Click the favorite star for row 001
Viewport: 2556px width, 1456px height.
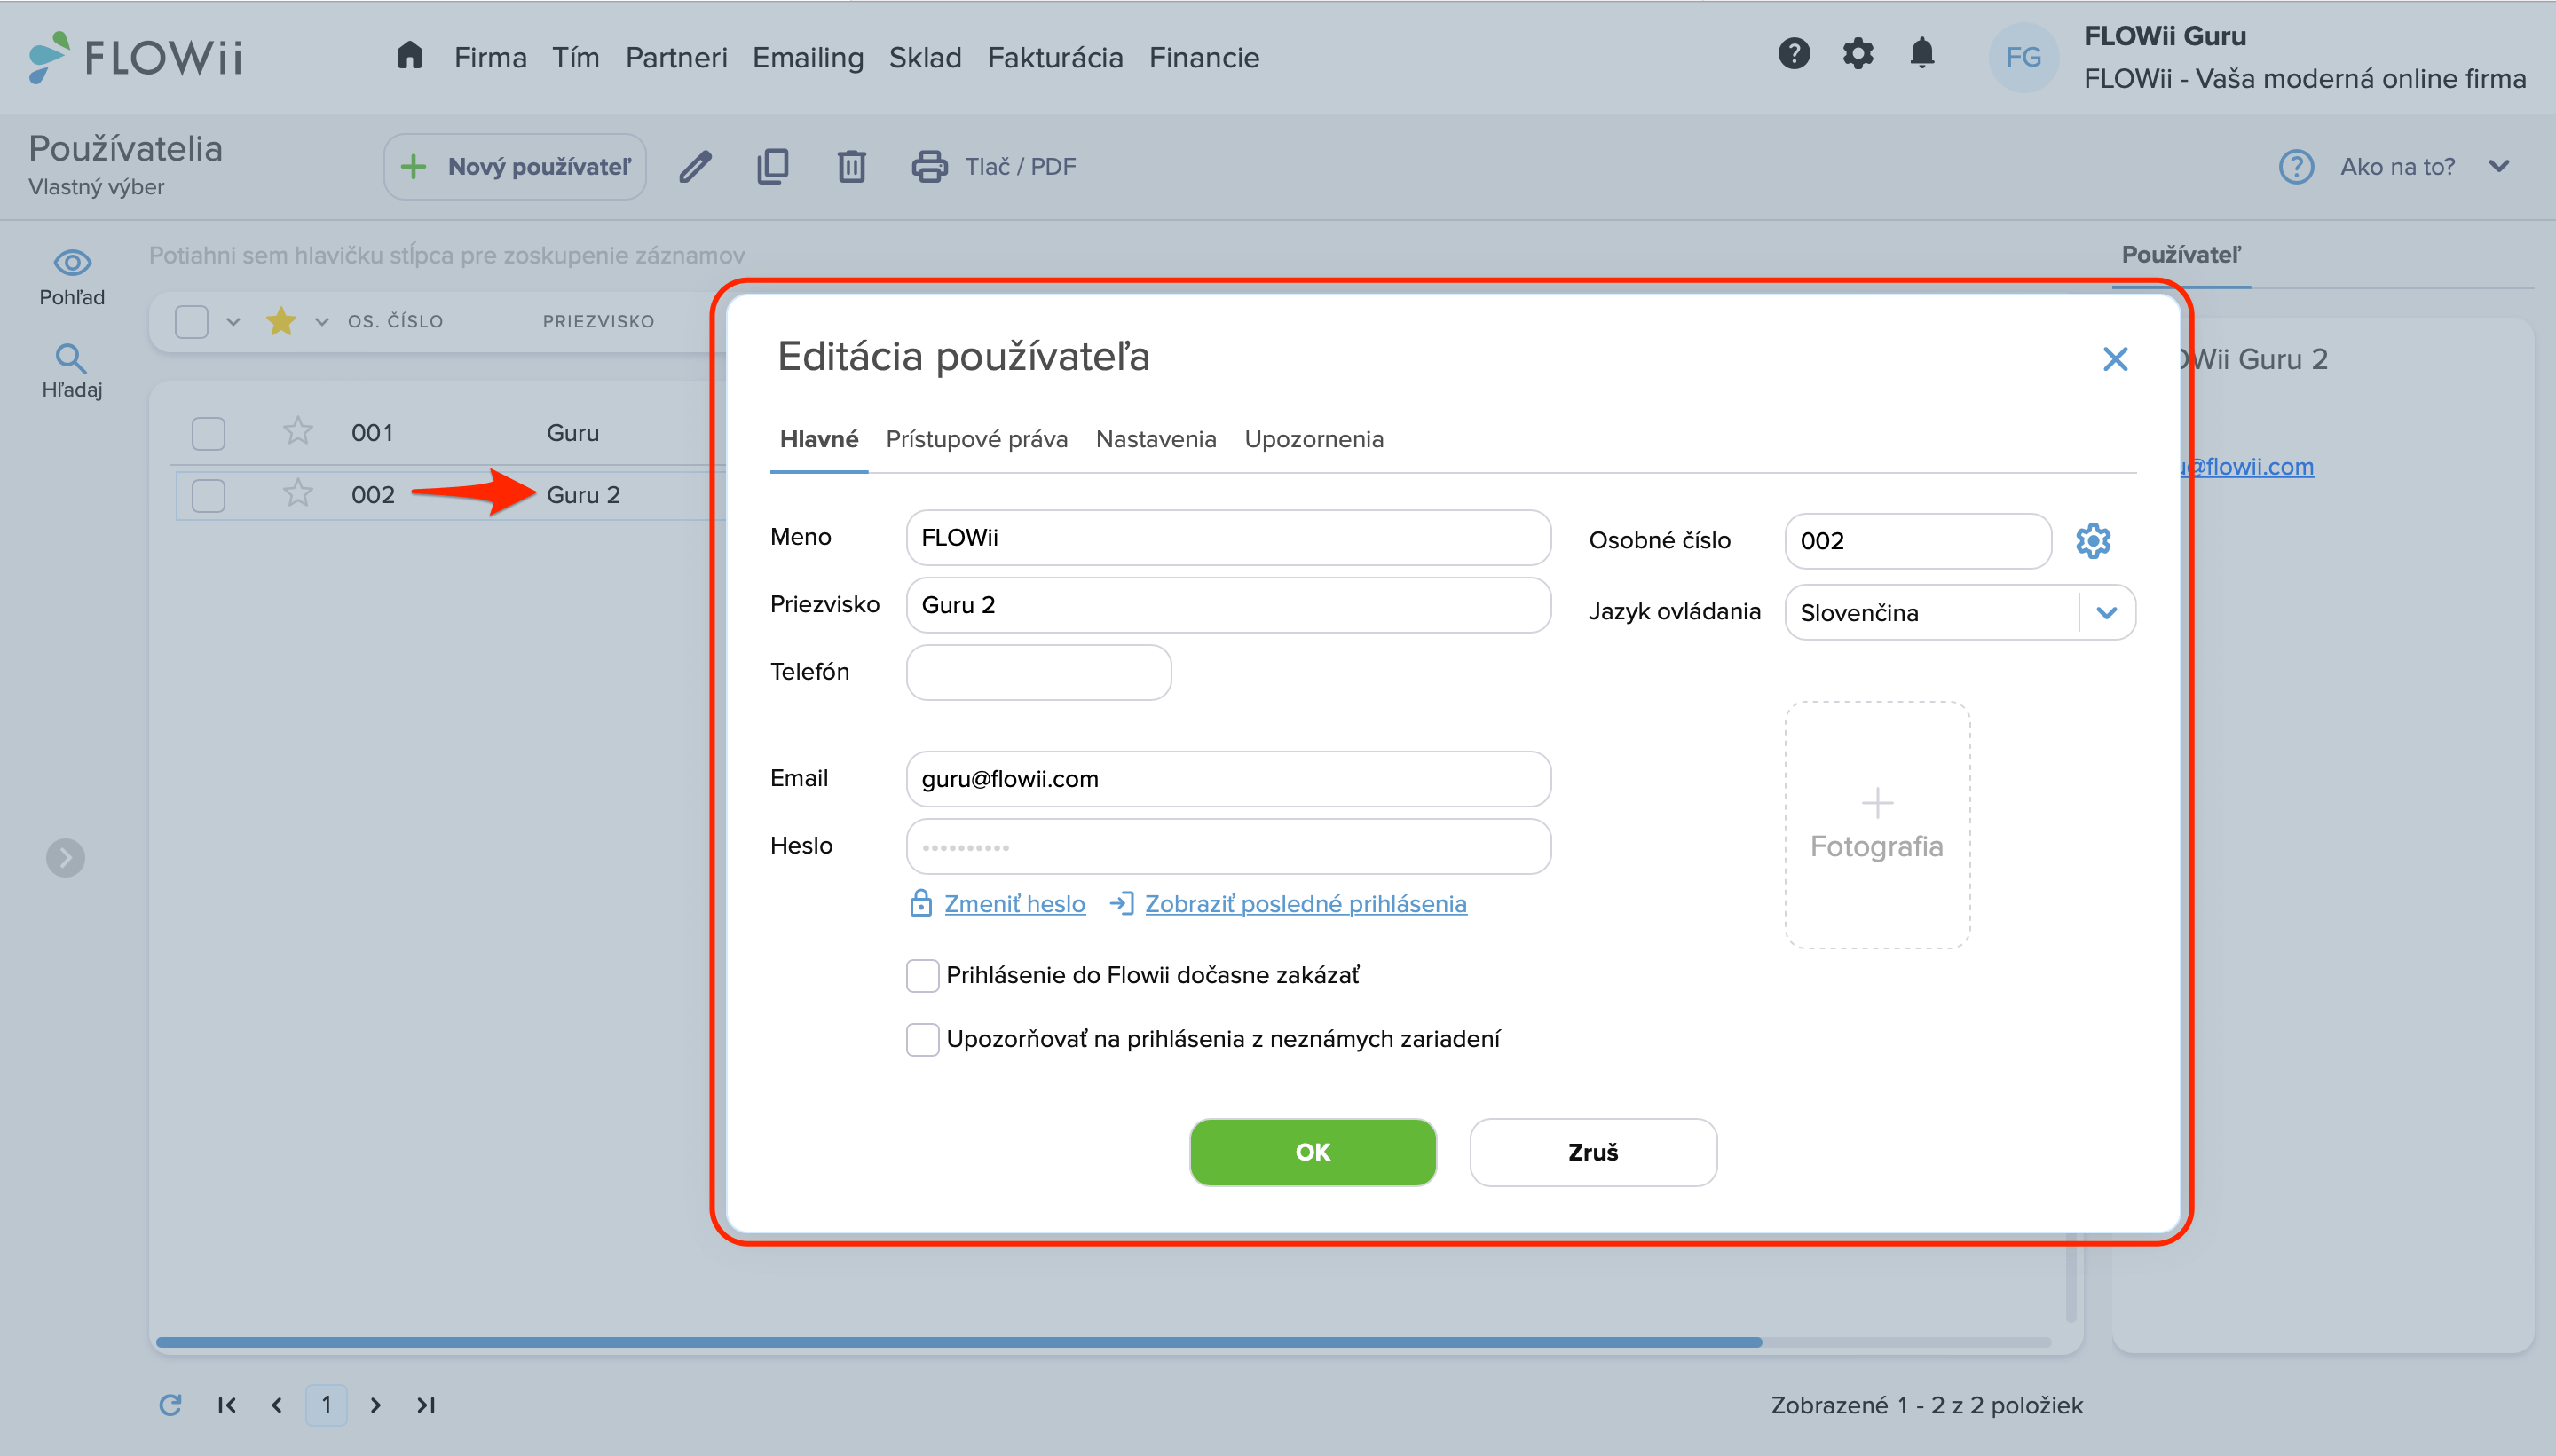pos(297,431)
